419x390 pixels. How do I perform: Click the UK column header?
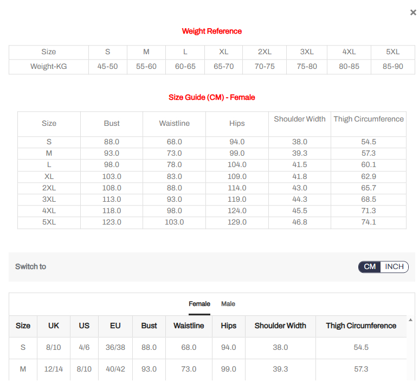tap(54, 325)
